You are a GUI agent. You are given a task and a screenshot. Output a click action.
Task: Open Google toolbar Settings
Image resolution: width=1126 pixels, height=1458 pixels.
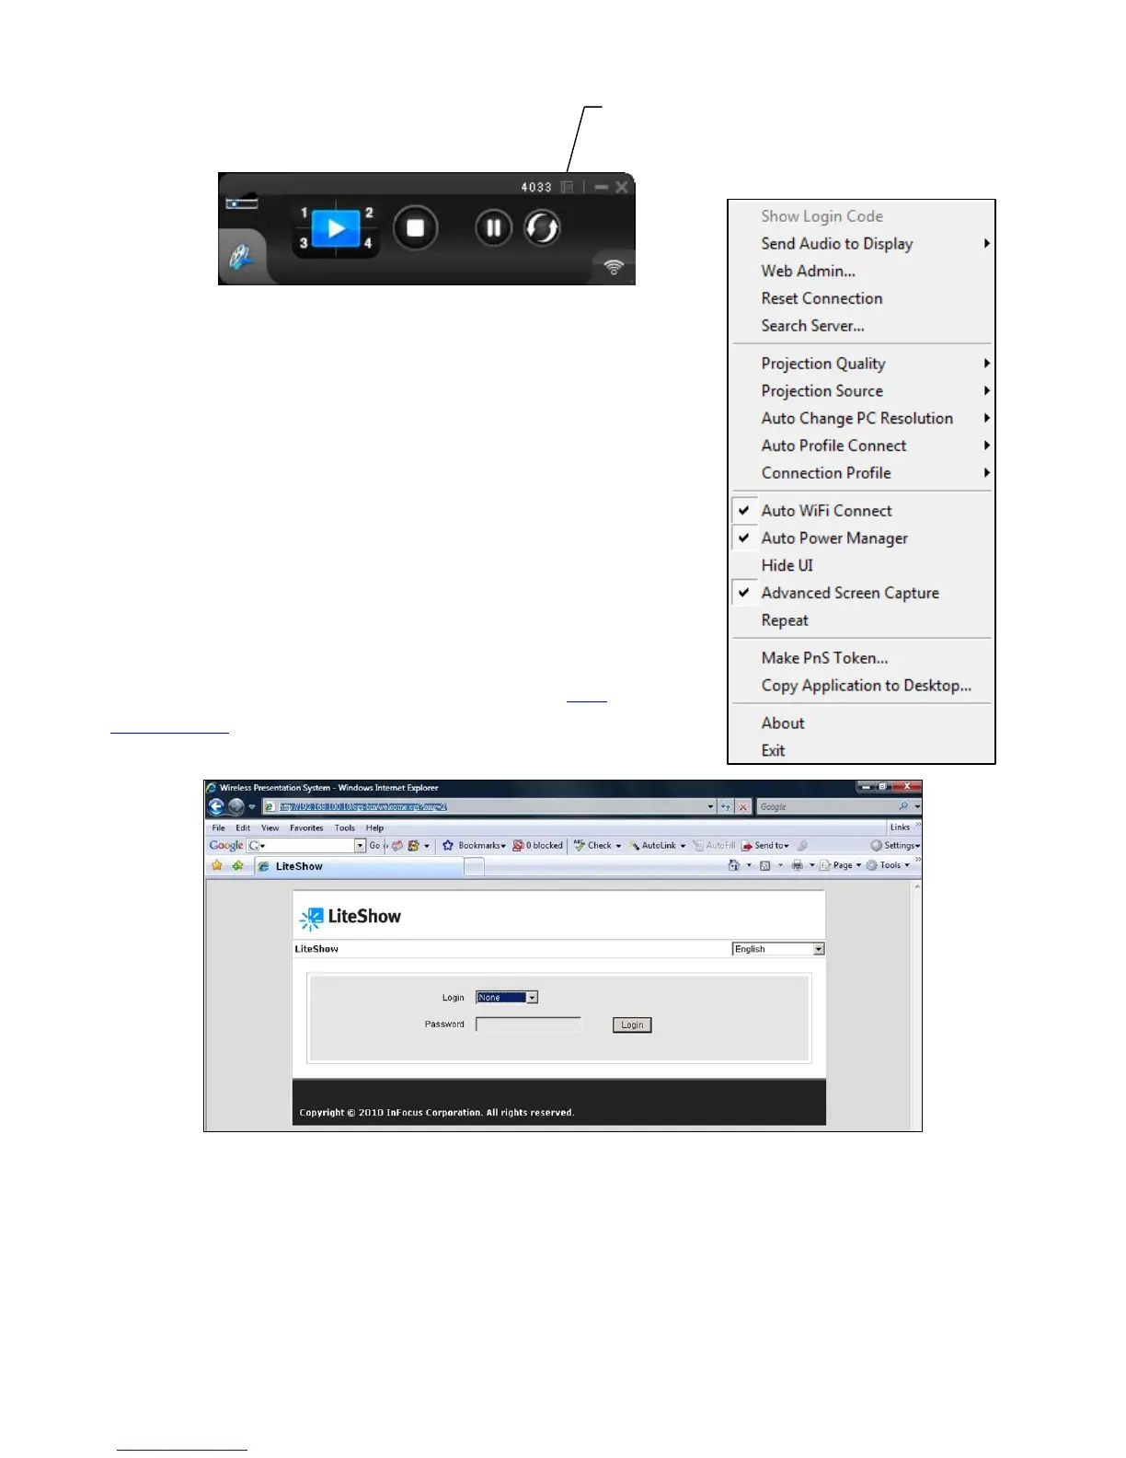[895, 845]
